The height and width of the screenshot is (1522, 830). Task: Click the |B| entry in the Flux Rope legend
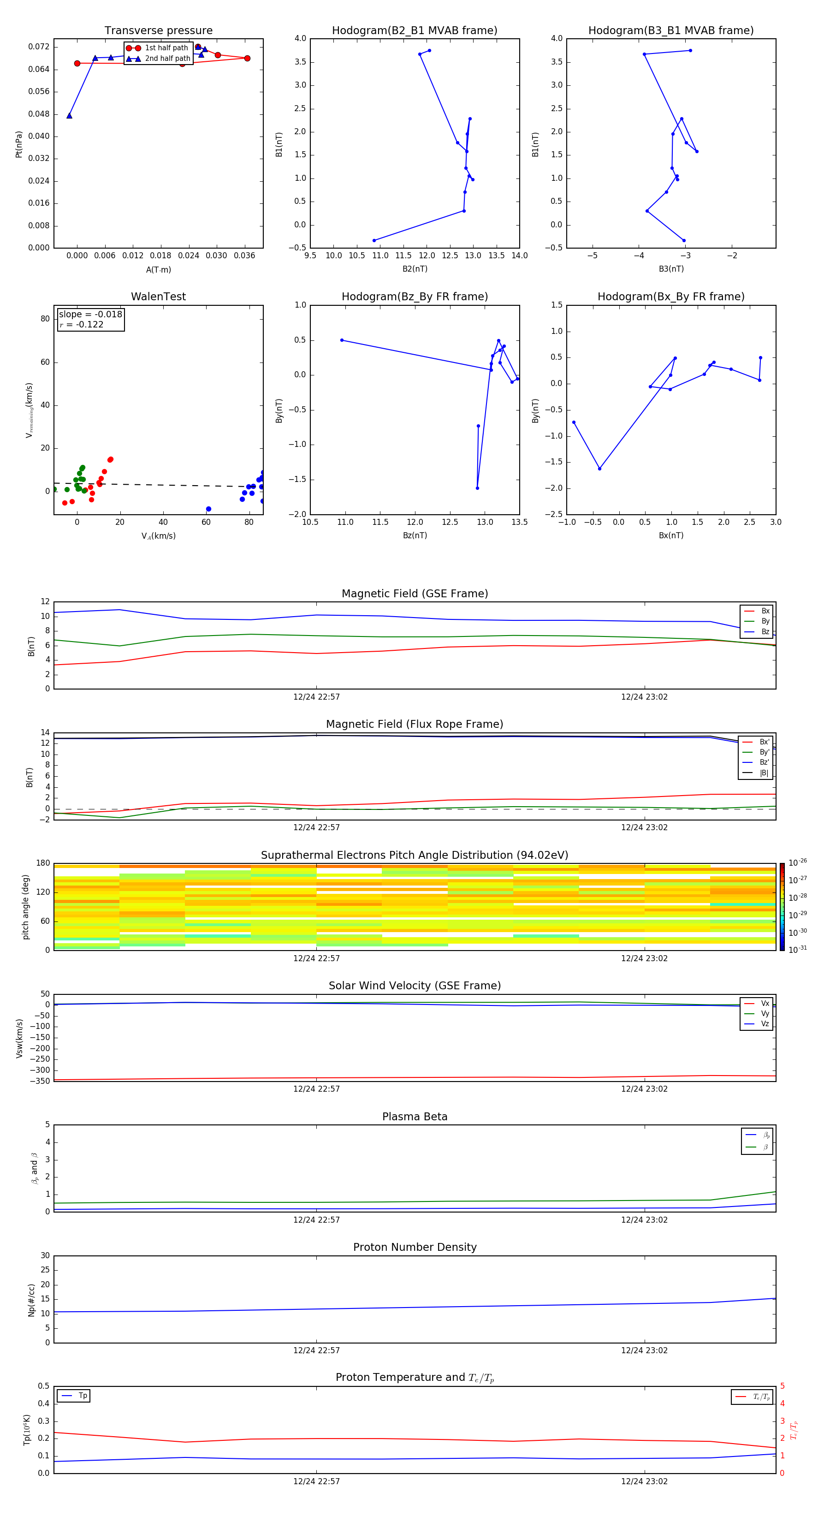point(756,773)
